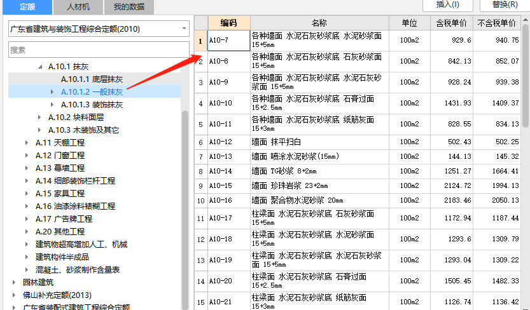530x310 pixels.
Task: Expand the A.12 门窗工程 node
Action: 27,156
